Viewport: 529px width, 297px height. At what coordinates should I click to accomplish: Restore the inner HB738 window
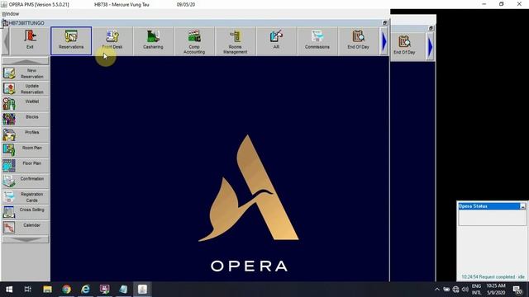click(x=385, y=22)
